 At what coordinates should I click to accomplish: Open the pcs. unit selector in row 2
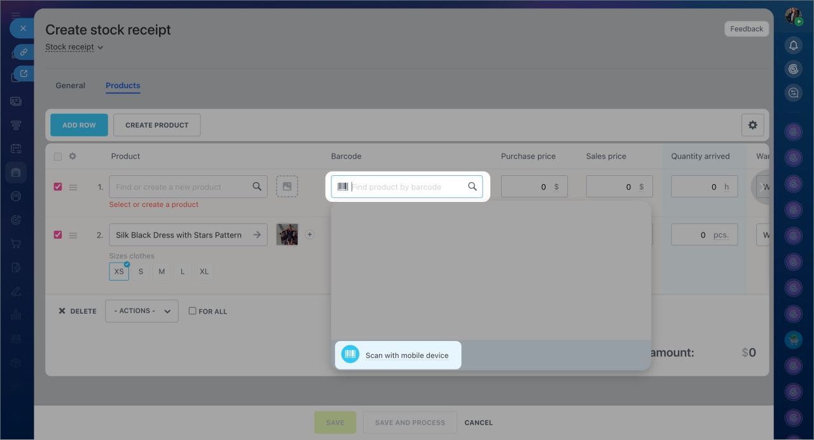point(721,235)
